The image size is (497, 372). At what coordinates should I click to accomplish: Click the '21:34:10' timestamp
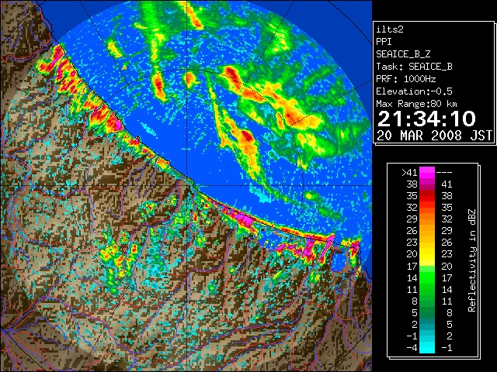426,119
